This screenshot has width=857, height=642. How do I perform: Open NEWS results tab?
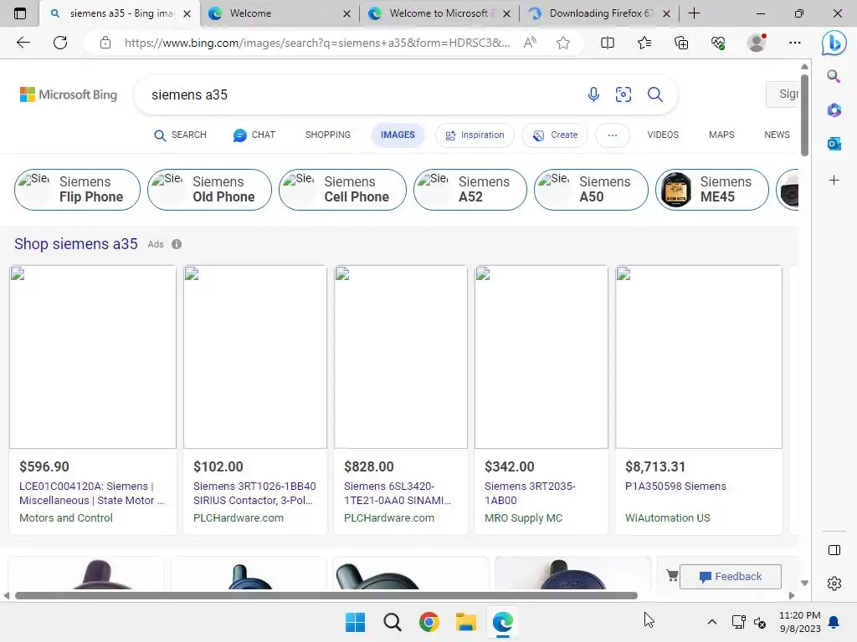click(777, 135)
